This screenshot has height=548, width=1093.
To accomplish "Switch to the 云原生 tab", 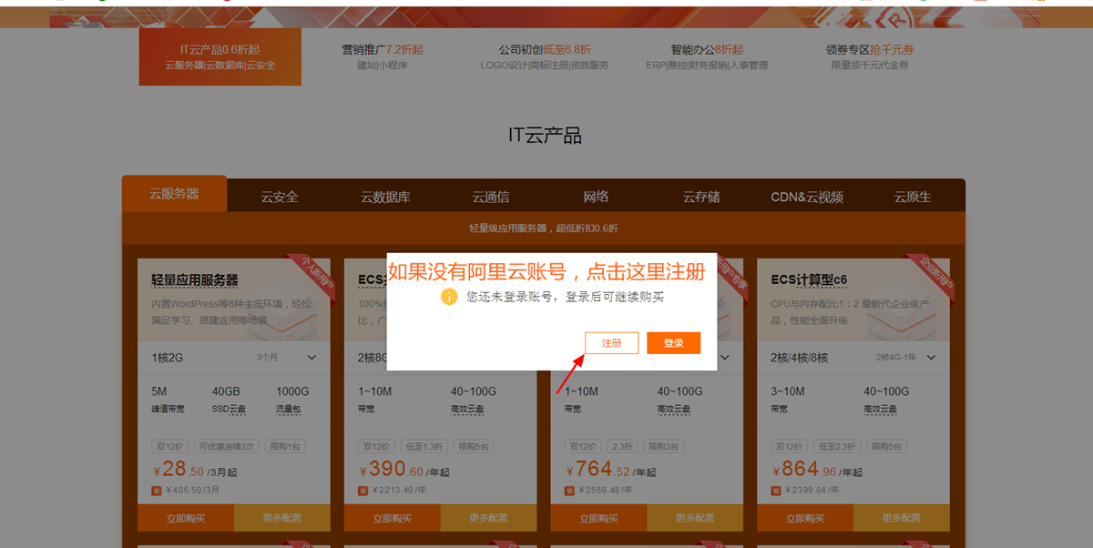I will [912, 197].
